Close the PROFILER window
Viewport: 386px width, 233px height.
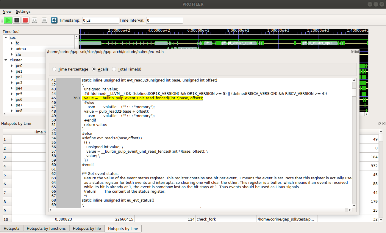382,4
